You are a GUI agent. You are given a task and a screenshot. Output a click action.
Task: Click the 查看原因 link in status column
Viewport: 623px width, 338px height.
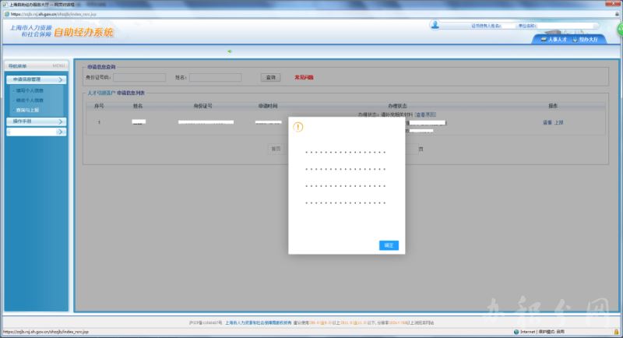pos(425,114)
